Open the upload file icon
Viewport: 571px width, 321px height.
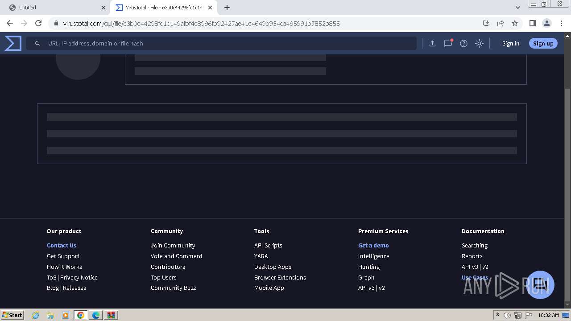[x=432, y=43]
